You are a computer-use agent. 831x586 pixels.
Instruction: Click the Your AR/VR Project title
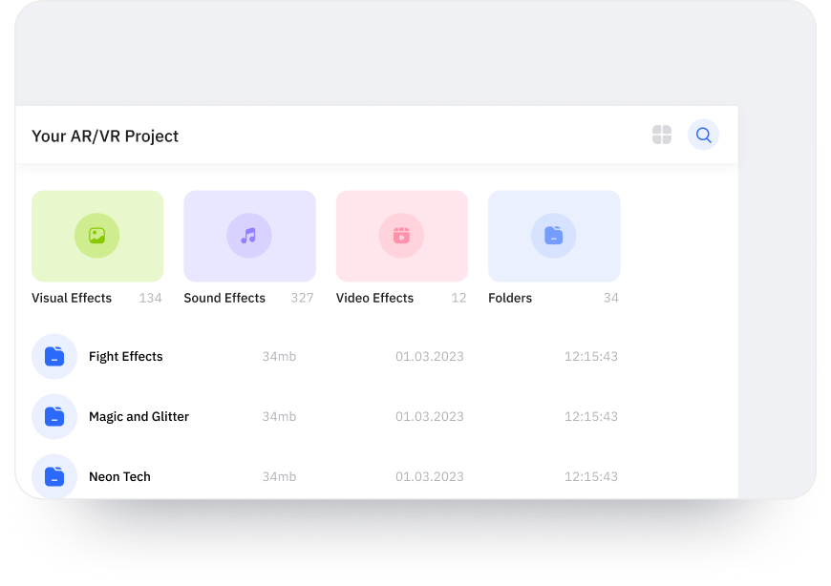(x=105, y=136)
